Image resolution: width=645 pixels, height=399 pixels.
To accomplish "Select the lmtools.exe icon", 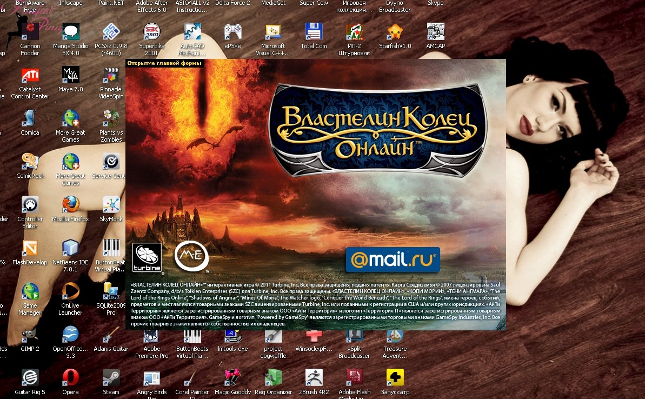I will [232, 336].
